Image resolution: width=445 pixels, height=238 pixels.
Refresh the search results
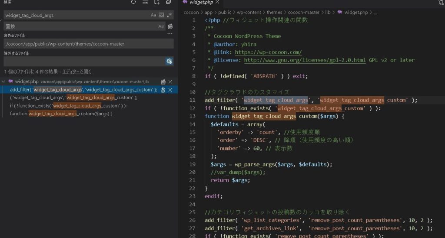click(x=133, y=2)
